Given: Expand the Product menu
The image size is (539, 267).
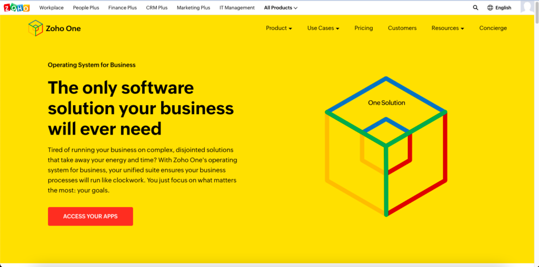Looking at the screenshot, I should pos(279,28).
